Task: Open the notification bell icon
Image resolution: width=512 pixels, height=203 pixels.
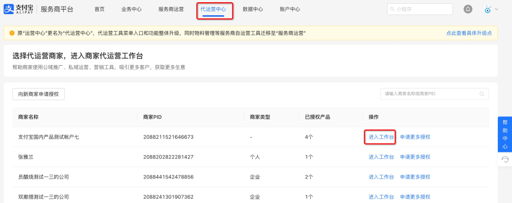Action: [468, 9]
